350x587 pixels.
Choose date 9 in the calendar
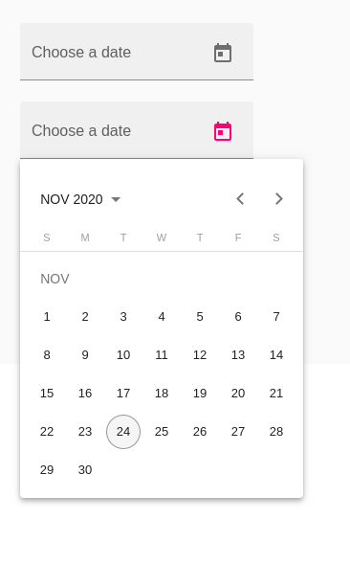[85, 355]
